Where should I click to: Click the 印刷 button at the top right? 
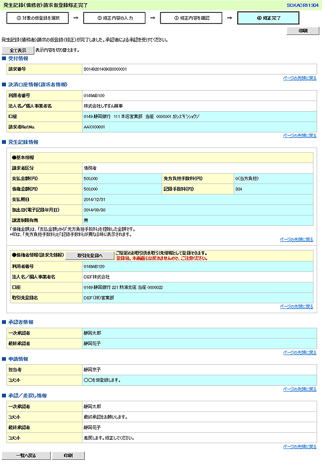[x=303, y=31]
